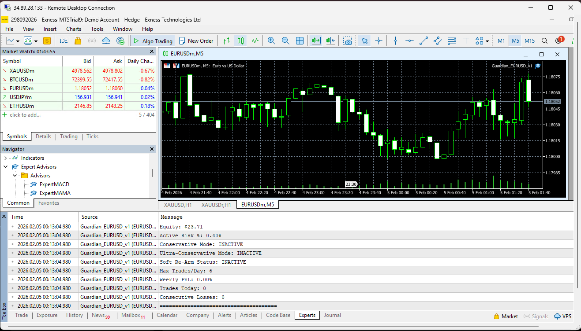Image resolution: width=581 pixels, height=331 pixels.
Task: Collapse the Advisors folder node
Action: [x=15, y=176]
